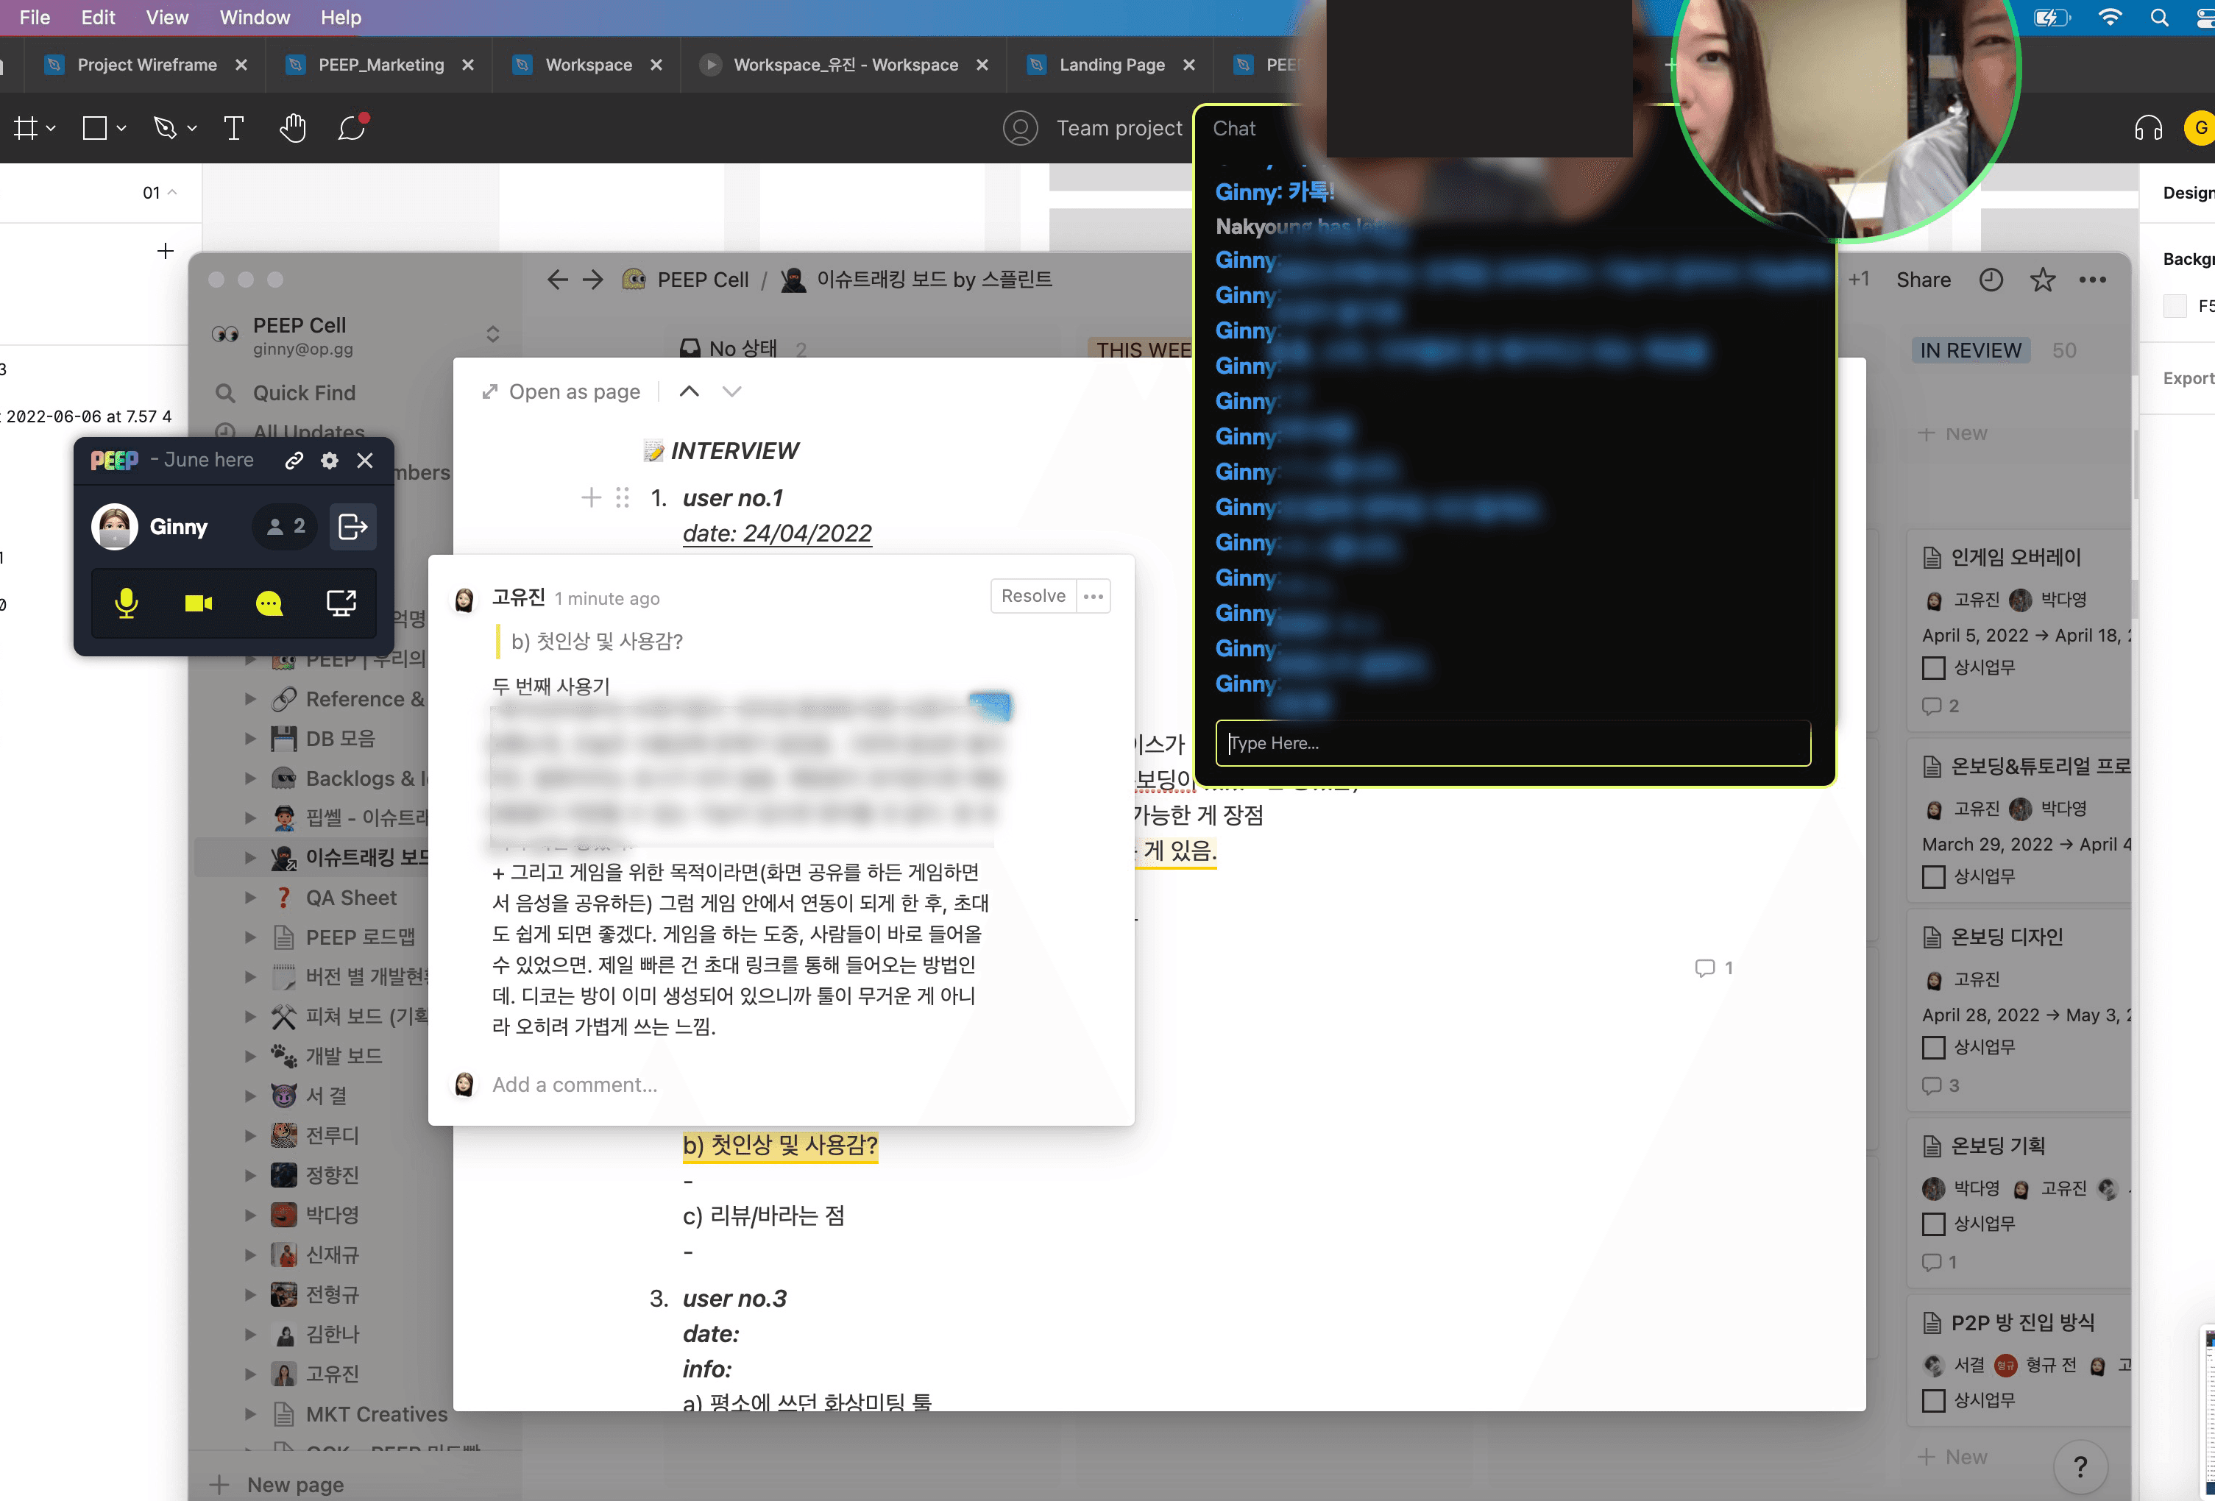This screenshot has width=2215, height=1501.
Task: Click Resolve on the comment thread
Action: point(1033,596)
